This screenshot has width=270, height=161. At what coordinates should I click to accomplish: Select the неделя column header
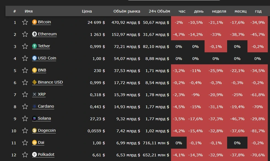(219, 11)
